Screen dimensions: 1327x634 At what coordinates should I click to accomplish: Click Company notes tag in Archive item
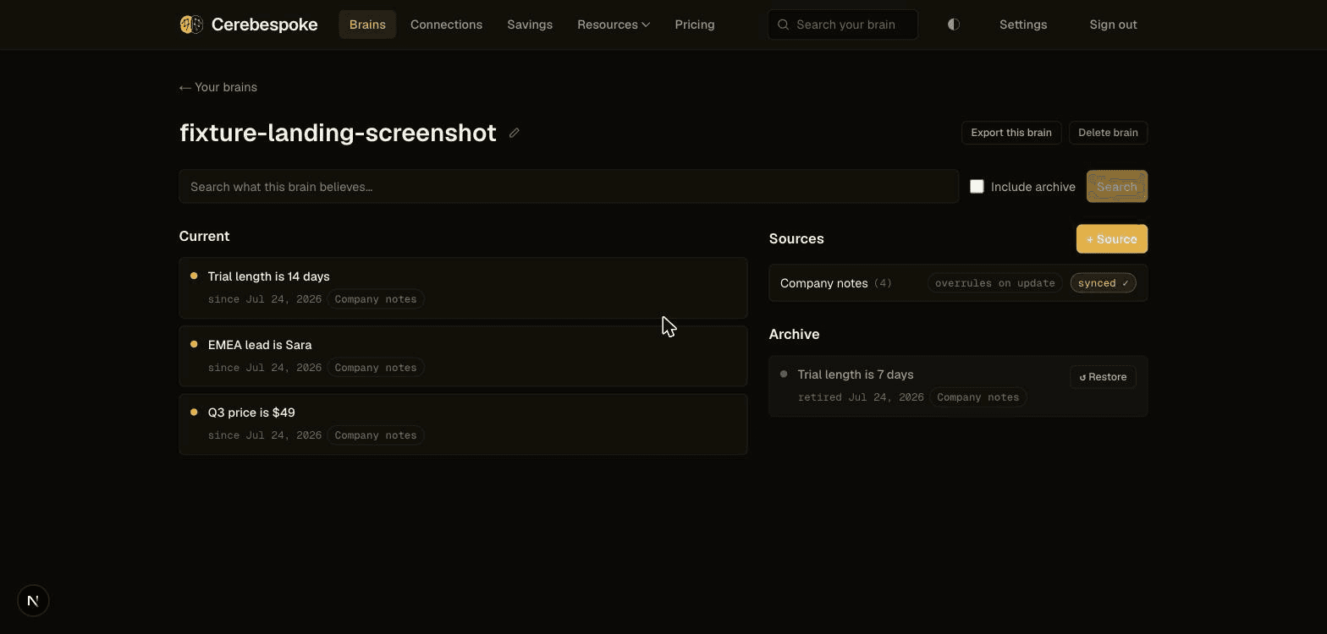tap(977, 397)
